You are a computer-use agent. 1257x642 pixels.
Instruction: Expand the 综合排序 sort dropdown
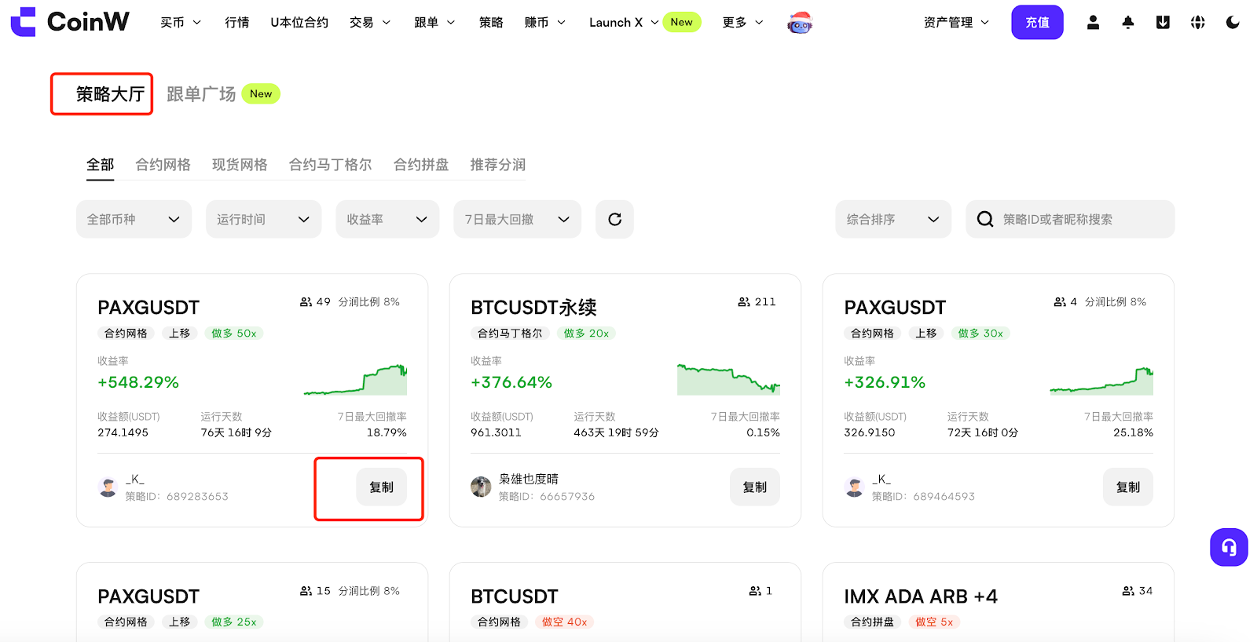(x=892, y=219)
